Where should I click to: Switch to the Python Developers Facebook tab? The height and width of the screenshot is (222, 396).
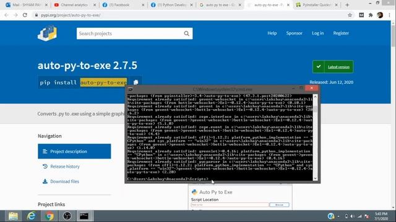coord(172,5)
